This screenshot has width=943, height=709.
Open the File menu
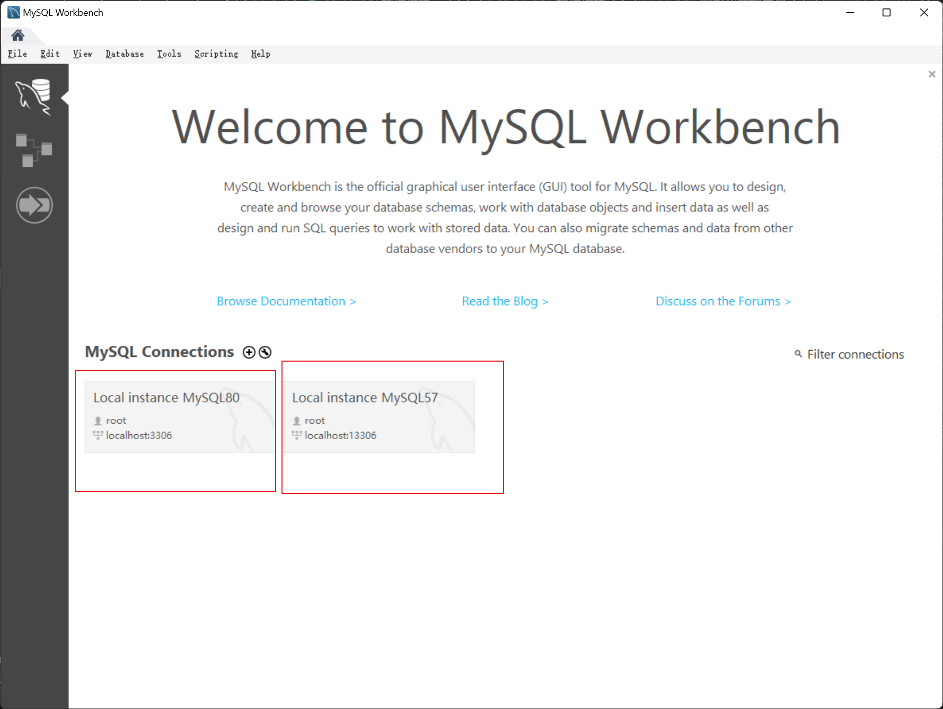point(17,54)
